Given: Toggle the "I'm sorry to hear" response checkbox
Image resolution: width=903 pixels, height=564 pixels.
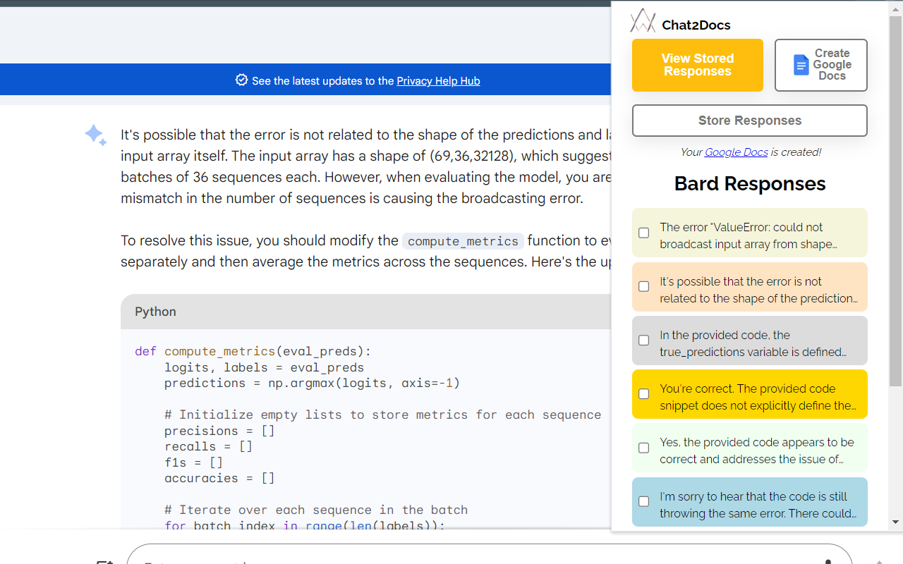Looking at the screenshot, I should (x=644, y=501).
